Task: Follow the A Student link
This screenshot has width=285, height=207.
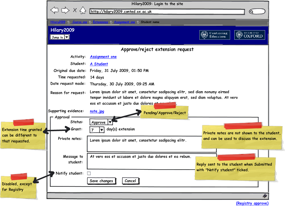Action: click(x=99, y=64)
